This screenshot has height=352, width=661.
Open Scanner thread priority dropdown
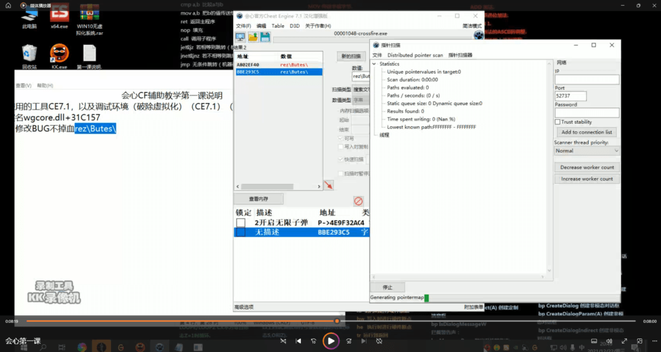(x=586, y=151)
